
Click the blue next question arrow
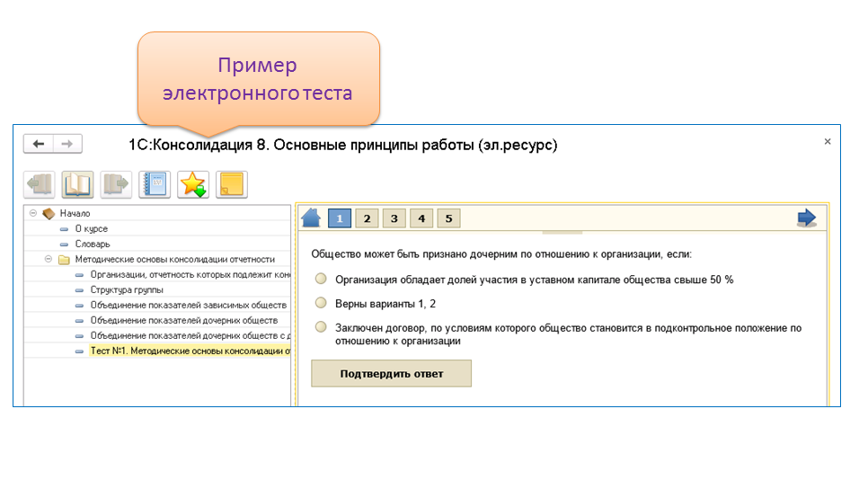pyautogui.click(x=806, y=218)
